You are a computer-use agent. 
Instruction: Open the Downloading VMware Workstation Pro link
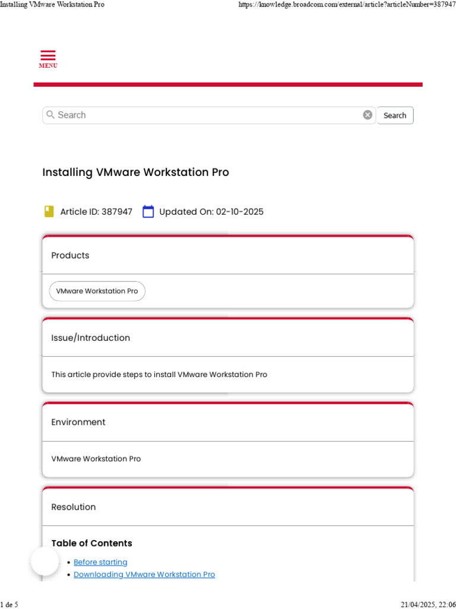[144, 575]
